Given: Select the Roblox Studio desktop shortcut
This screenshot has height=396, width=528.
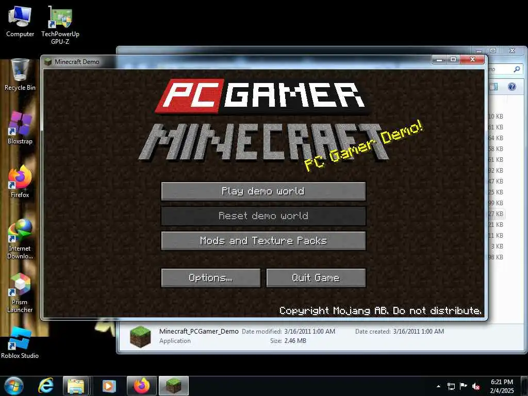Looking at the screenshot, I should 20,343.
